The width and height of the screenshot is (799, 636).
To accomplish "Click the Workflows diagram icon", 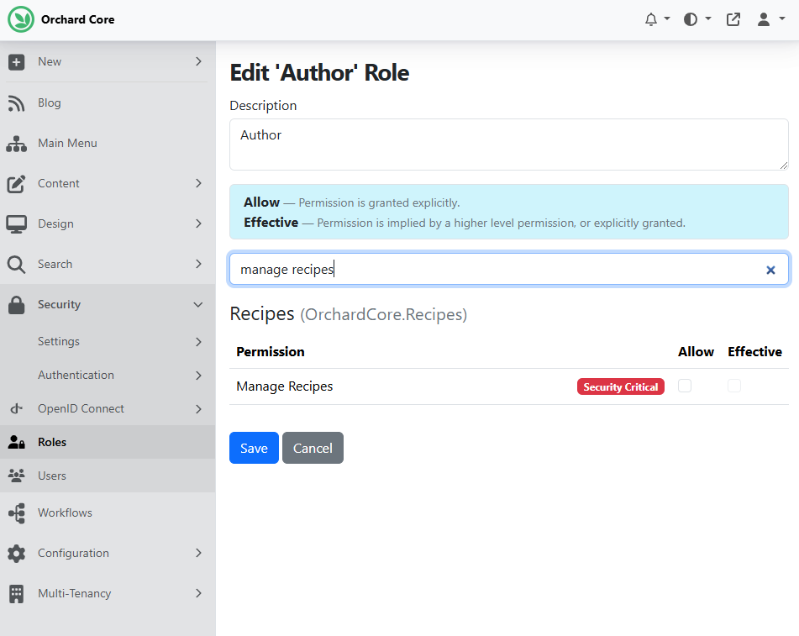I will [16, 513].
